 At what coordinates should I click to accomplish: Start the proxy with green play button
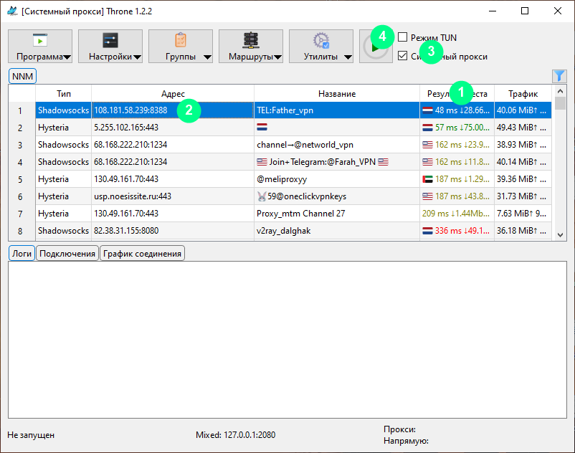click(376, 47)
